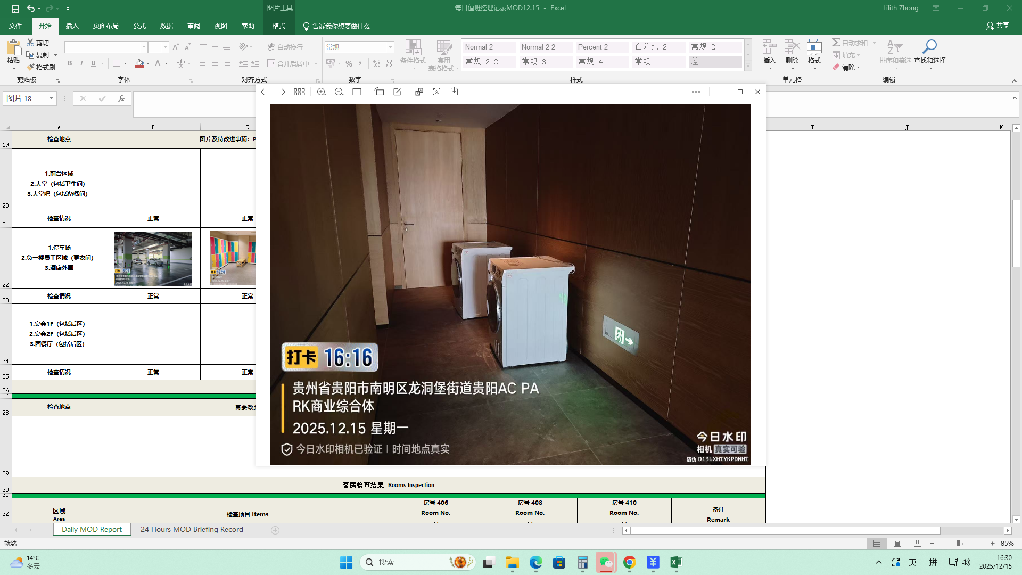This screenshot has height=575, width=1022.
Task: Click the 共享 share button
Action: pyautogui.click(x=998, y=26)
